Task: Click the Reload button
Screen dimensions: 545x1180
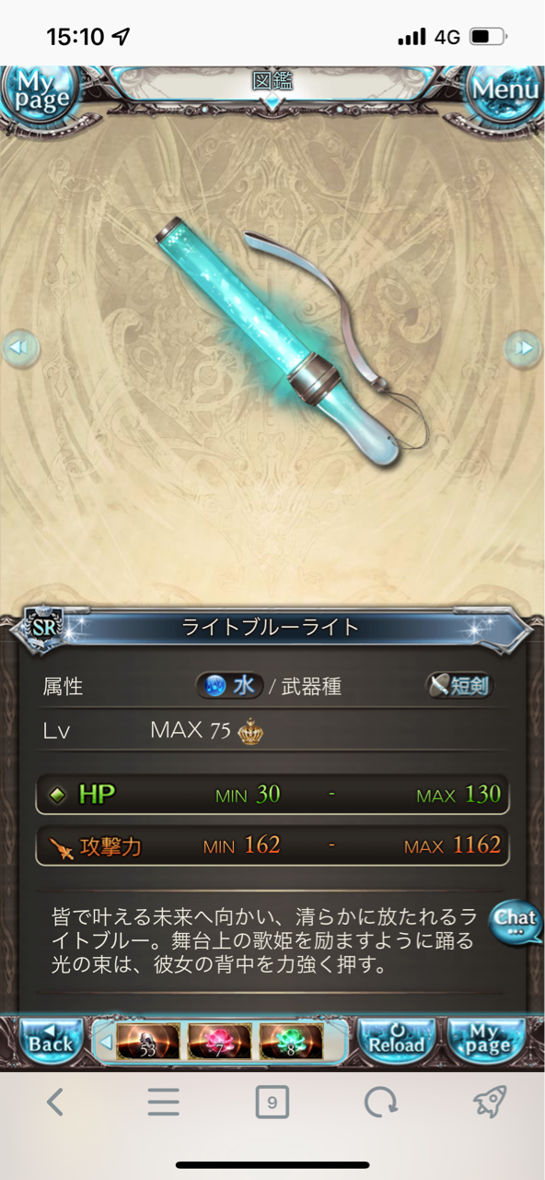Action: click(397, 1042)
